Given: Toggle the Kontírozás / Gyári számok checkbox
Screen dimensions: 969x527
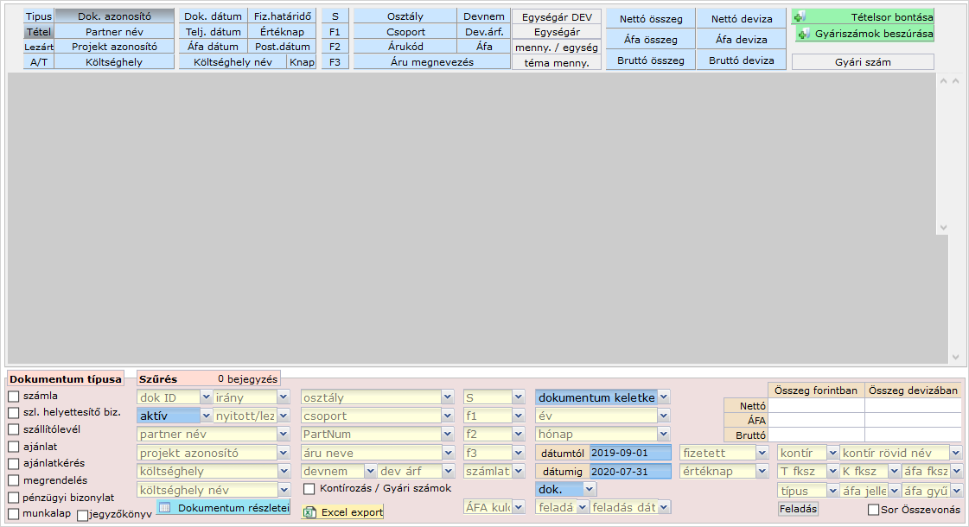Looking at the screenshot, I should (x=309, y=489).
